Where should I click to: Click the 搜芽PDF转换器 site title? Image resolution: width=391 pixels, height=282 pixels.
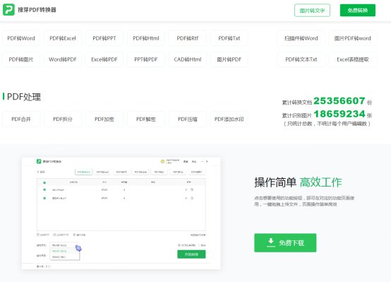pos(37,10)
